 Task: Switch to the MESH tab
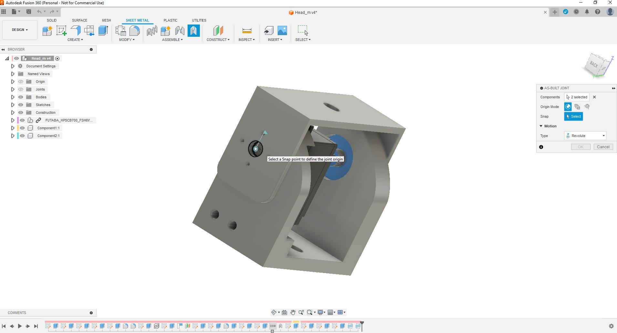coord(107,20)
